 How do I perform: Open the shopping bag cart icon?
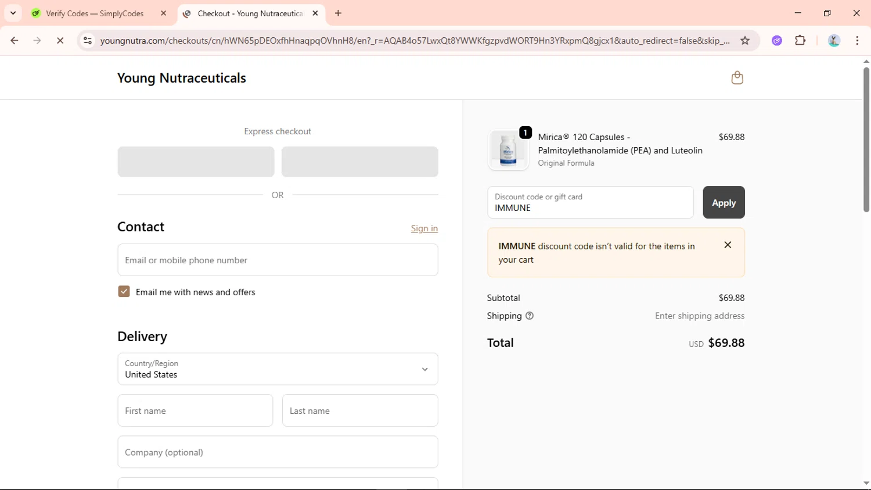pos(737,78)
